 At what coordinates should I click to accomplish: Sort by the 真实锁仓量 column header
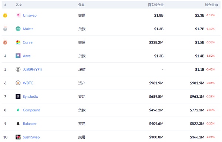click(x=156, y=5)
